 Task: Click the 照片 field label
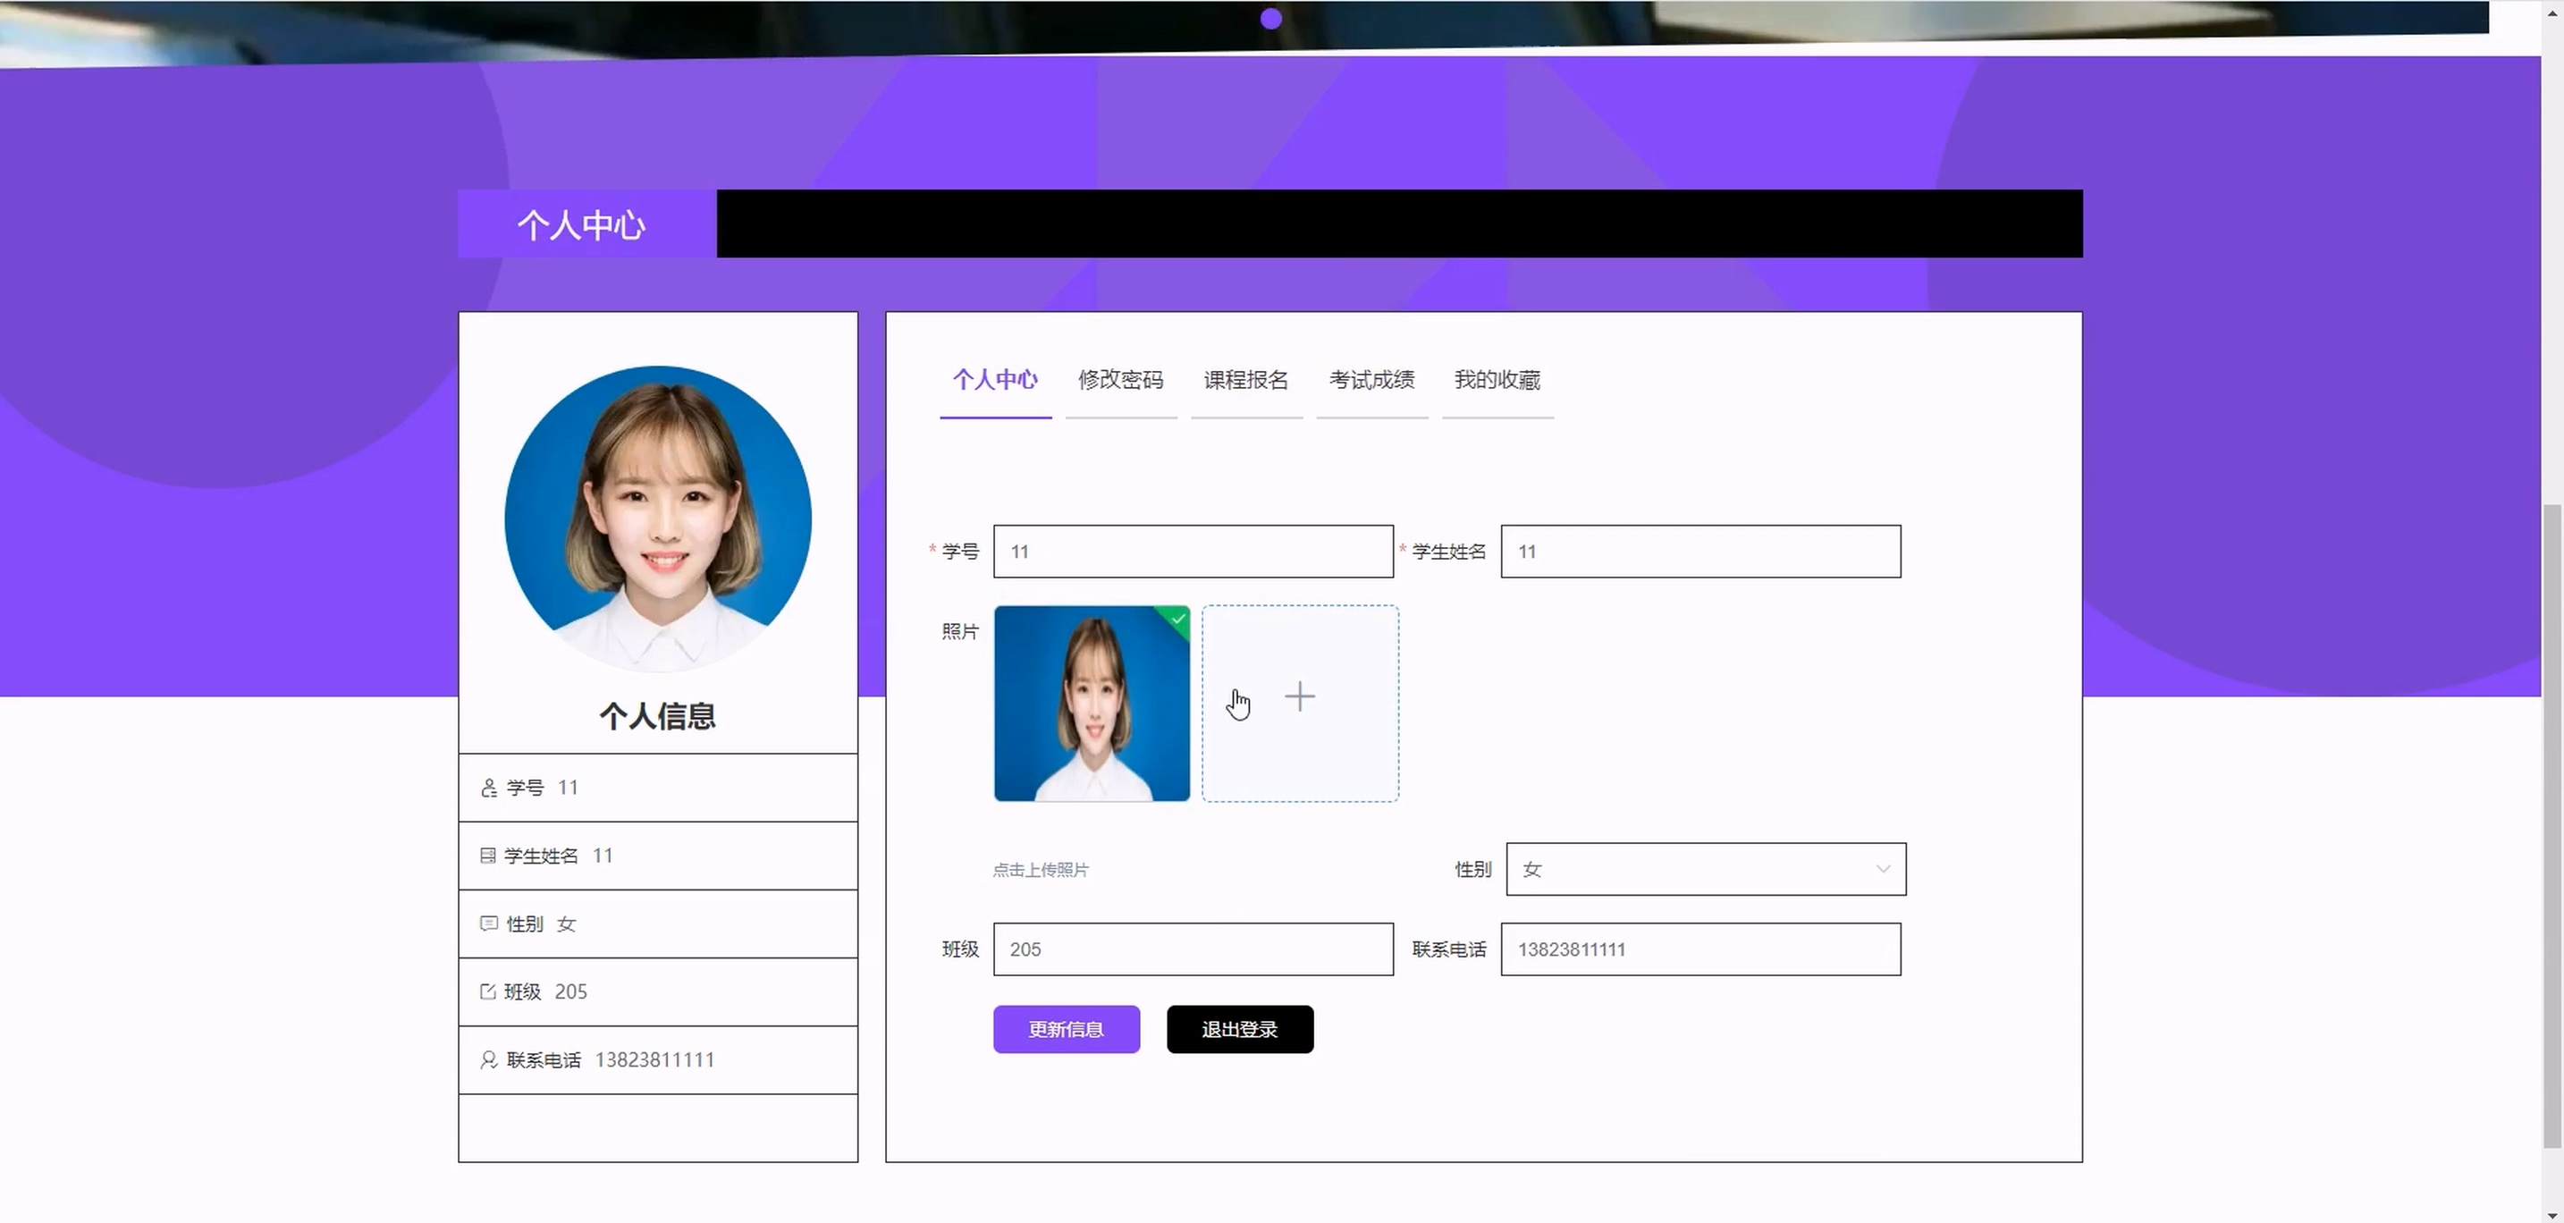960,632
